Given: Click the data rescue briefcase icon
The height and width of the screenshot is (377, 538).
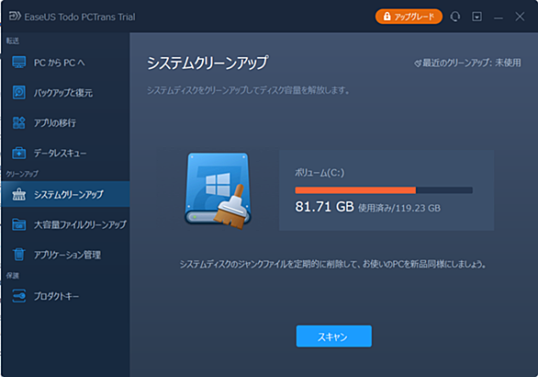Looking at the screenshot, I should [19, 153].
